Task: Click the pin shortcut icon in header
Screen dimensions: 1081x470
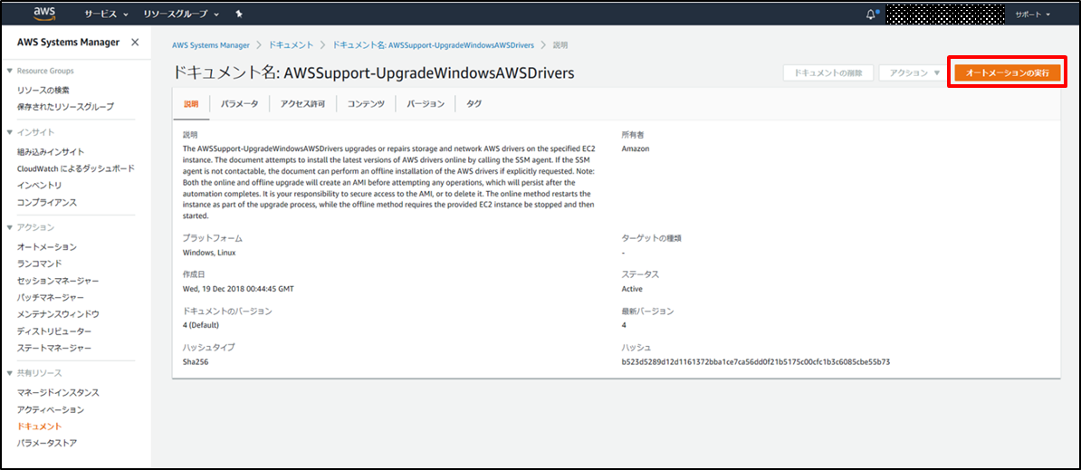Action: pyautogui.click(x=238, y=14)
